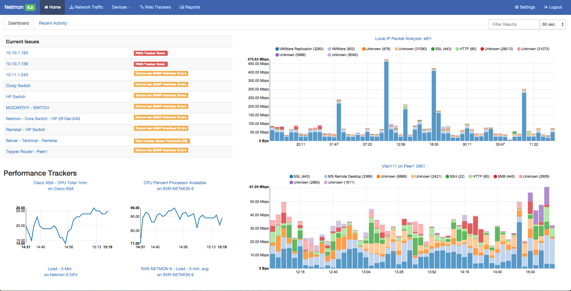Image resolution: width=571 pixels, height=291 pixels.
Task: Open Server - Terminal - Ramstar
Action: point(32,141)
